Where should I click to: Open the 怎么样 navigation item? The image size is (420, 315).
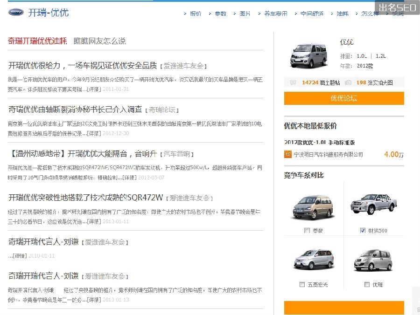click(370, 14)
